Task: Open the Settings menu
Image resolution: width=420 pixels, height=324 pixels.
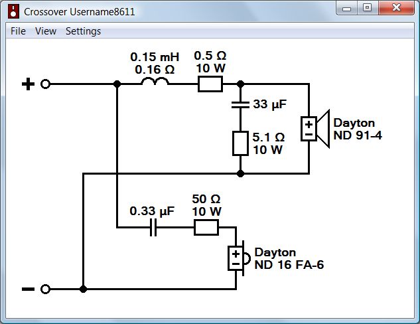Action: 84,31
